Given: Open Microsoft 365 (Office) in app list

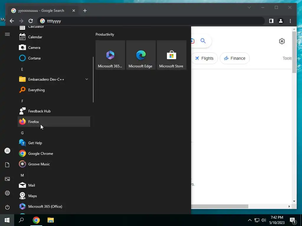Looking at the screenshot, I should click(x=54, y=206).
